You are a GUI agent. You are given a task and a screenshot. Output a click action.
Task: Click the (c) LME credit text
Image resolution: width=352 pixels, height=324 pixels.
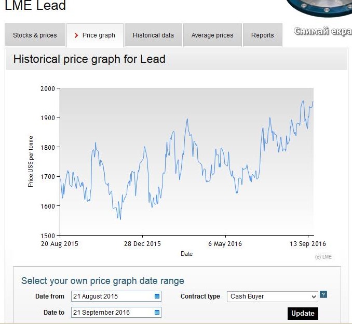click(323, 257)
